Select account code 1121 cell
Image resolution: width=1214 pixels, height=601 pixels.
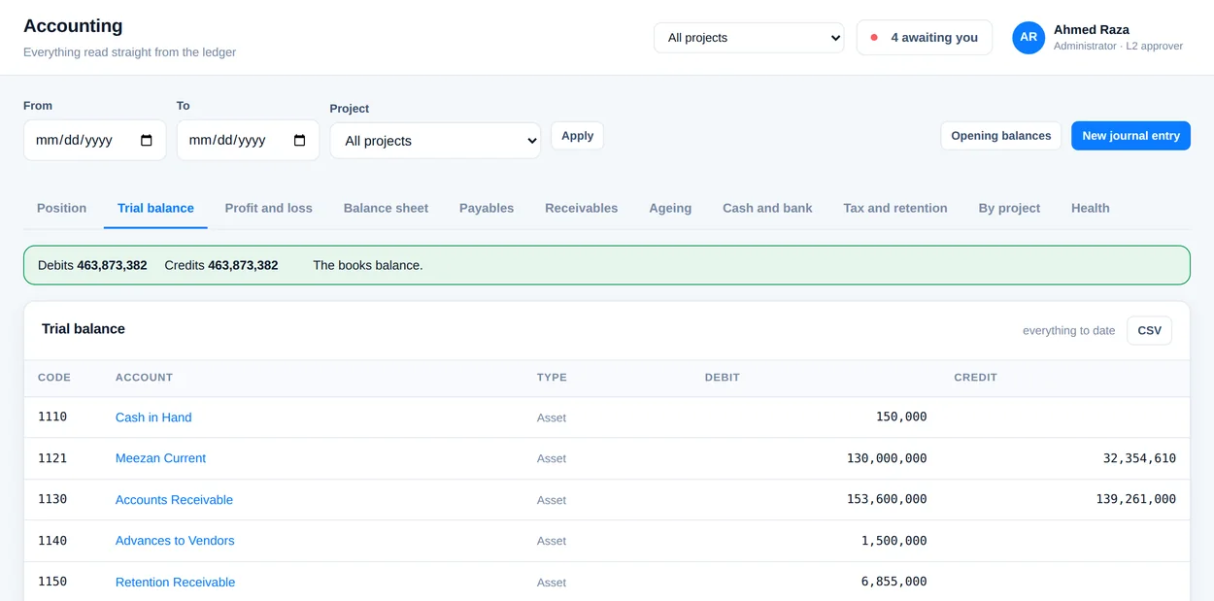click(x=52, y=458)
